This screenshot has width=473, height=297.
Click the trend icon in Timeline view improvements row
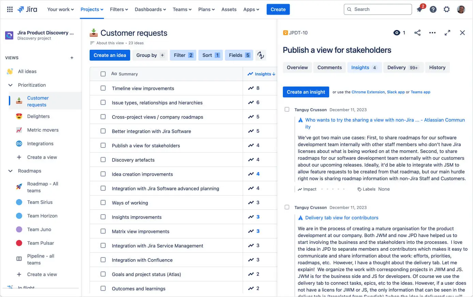[251, 88]
